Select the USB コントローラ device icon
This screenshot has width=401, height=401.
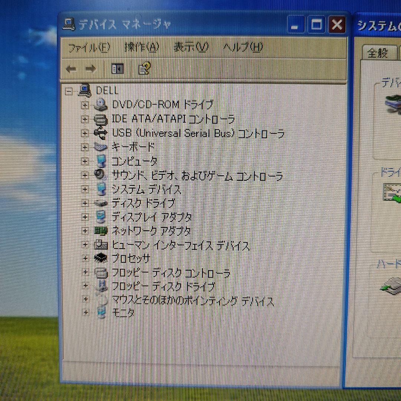(x=101, y=133)
